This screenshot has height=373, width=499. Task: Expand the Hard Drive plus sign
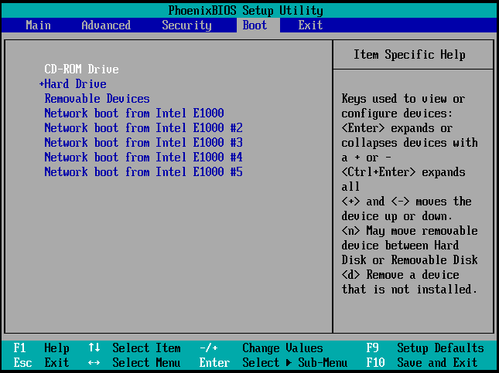coord(41,84)
